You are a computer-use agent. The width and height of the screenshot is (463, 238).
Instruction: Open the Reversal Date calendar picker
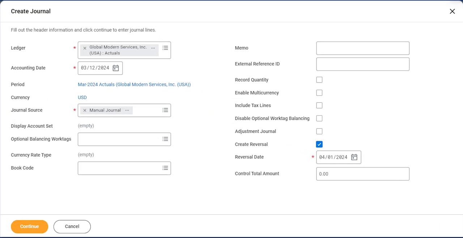click(354, 157)
